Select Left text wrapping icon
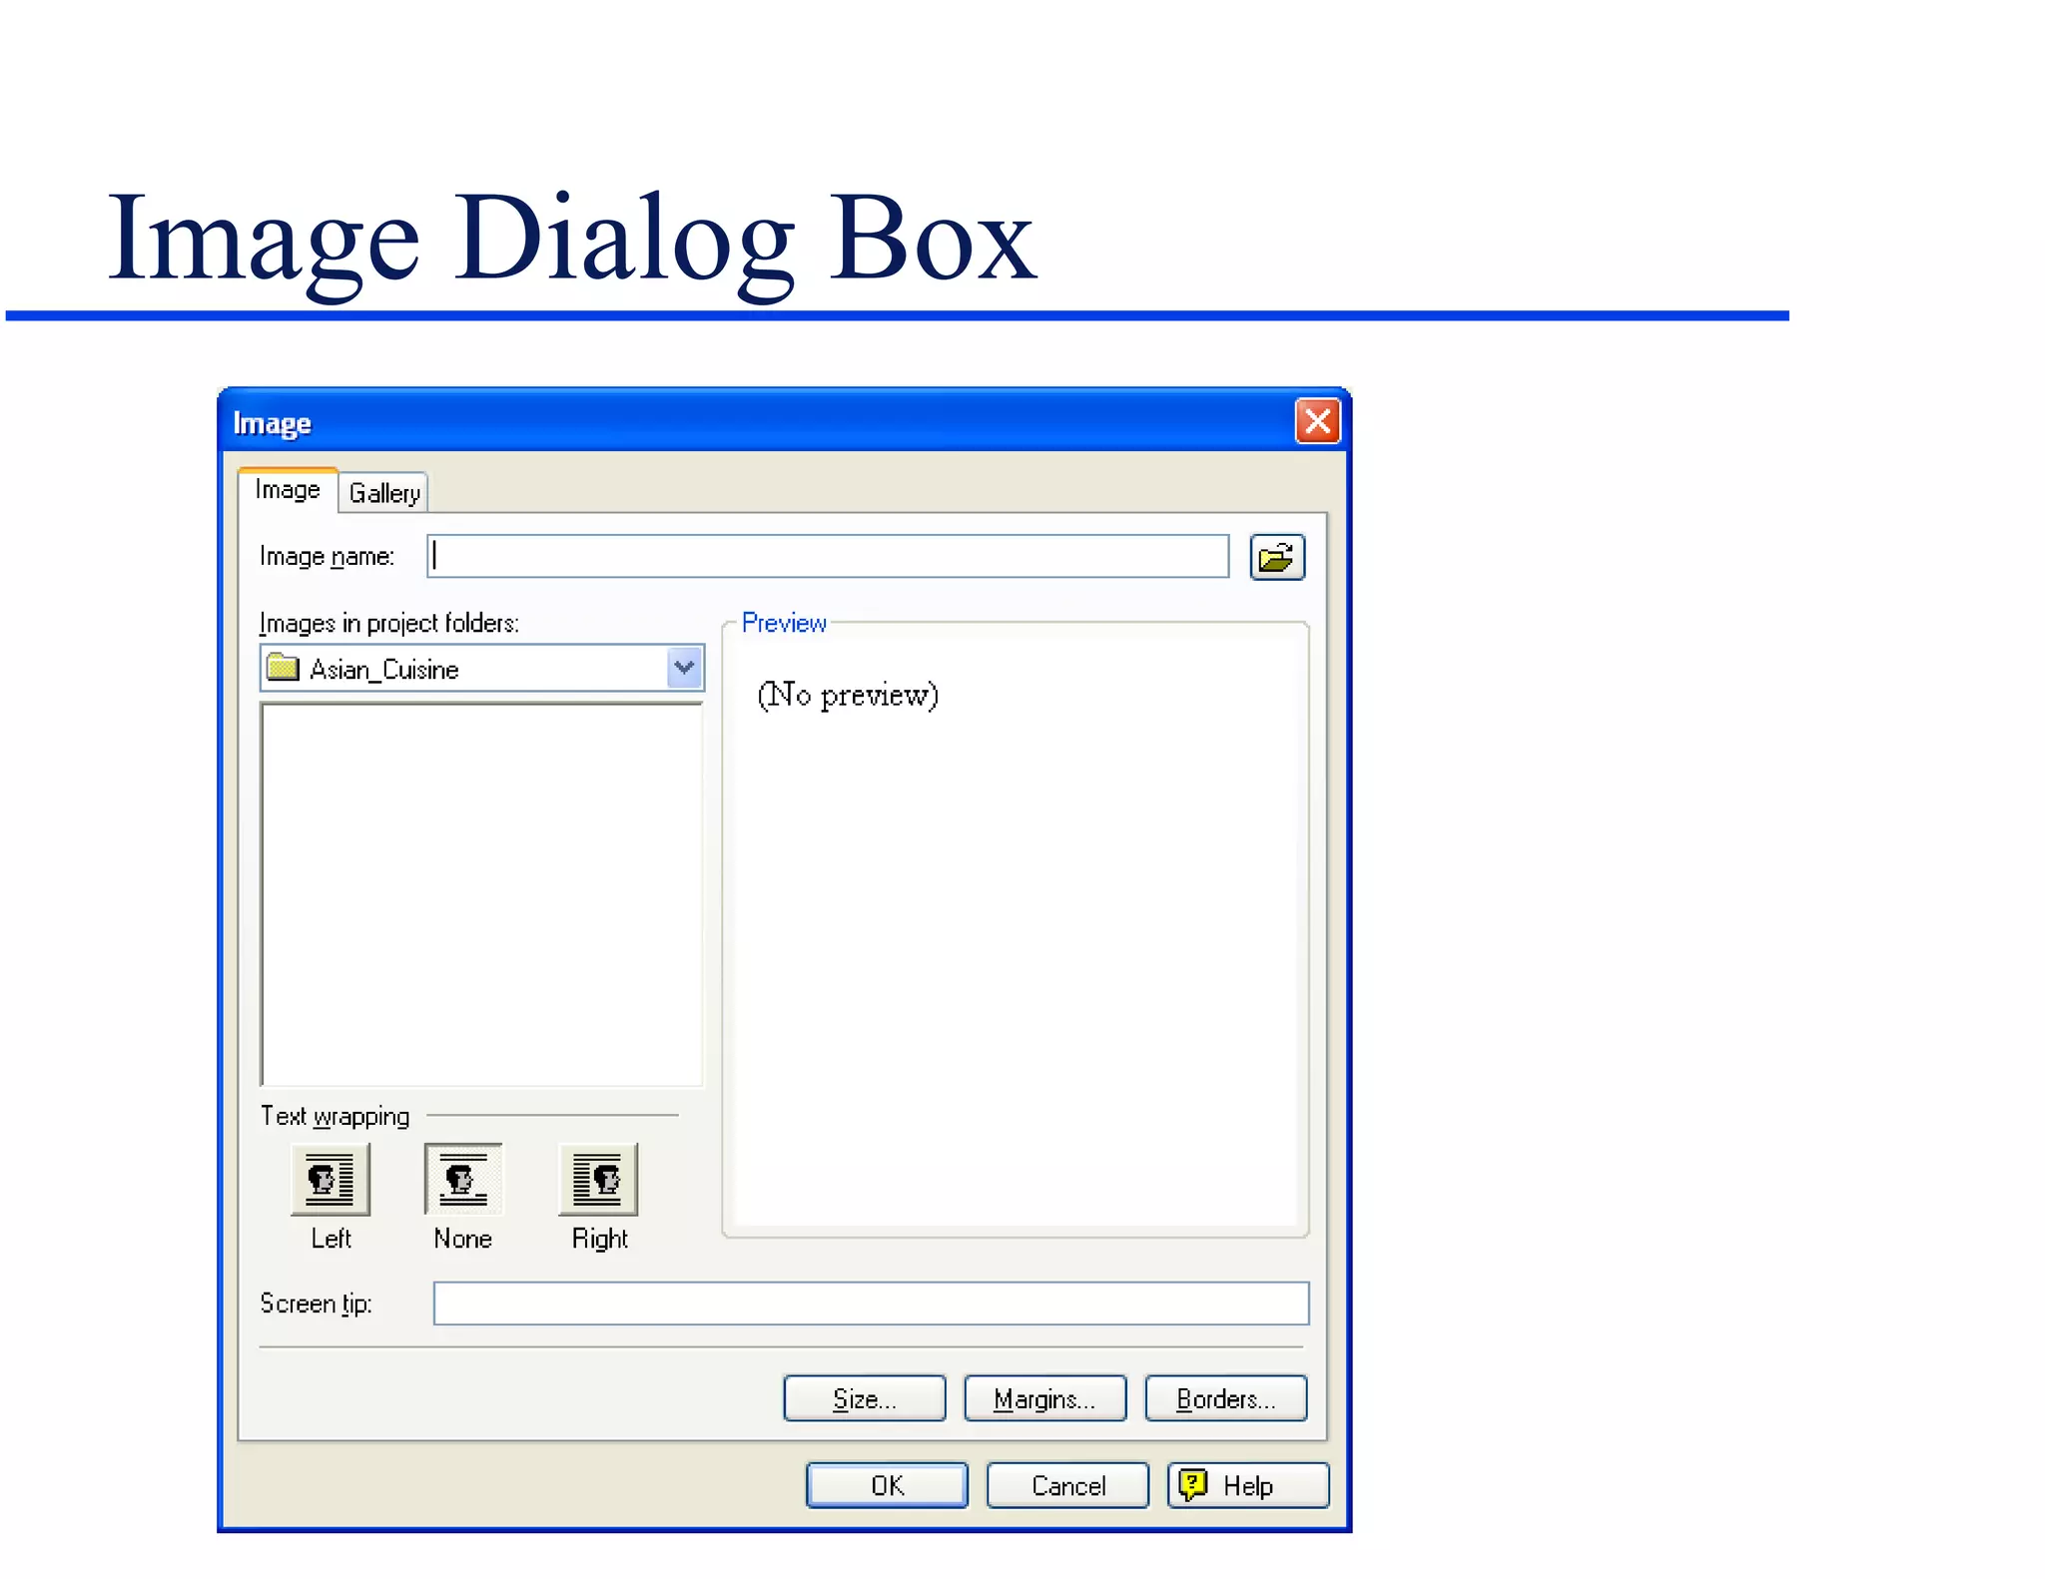2045x1579 pixels. (331, 1179)
